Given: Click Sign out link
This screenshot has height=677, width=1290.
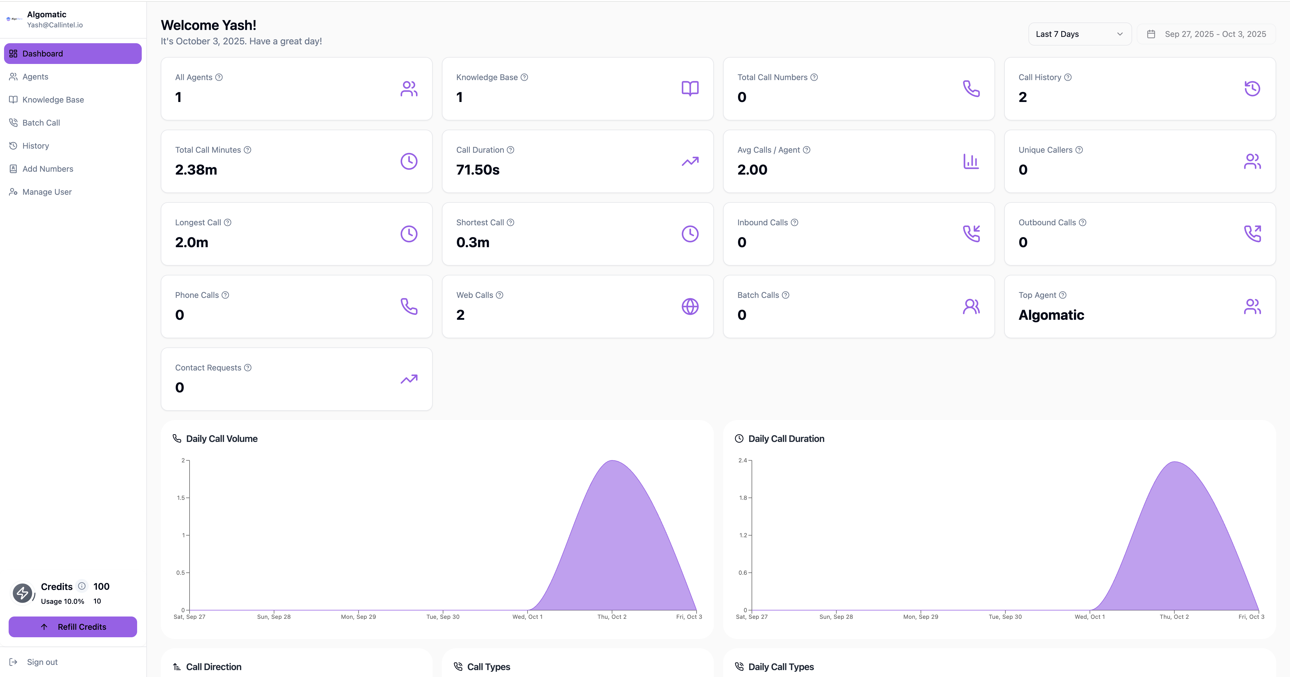Looking at the screenshot, I should coord(42,662).
